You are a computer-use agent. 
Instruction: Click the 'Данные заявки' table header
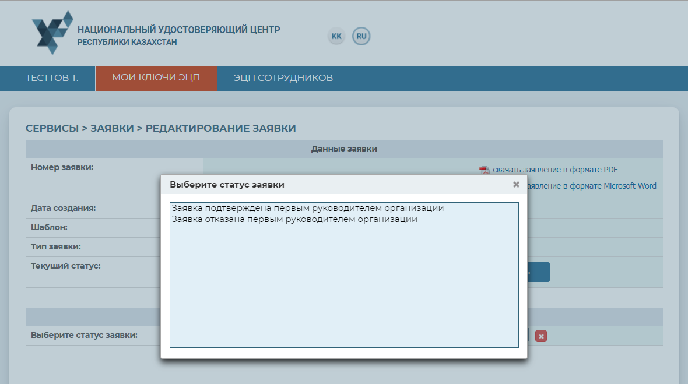[x=344, y=149]
